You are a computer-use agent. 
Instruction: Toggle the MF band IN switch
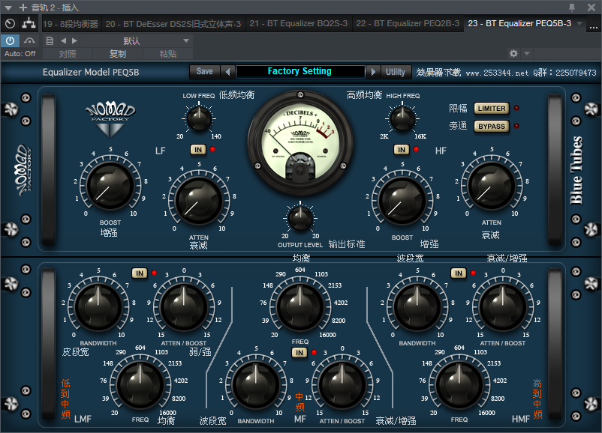[x=299, y=353]
